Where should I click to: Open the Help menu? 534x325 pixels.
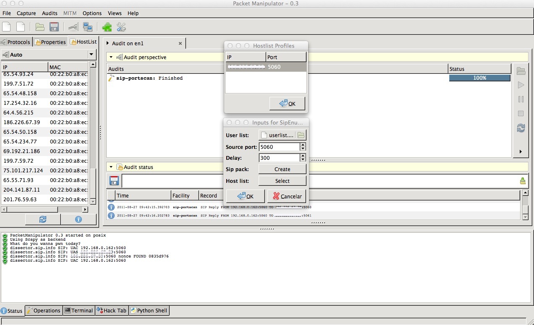133,13
